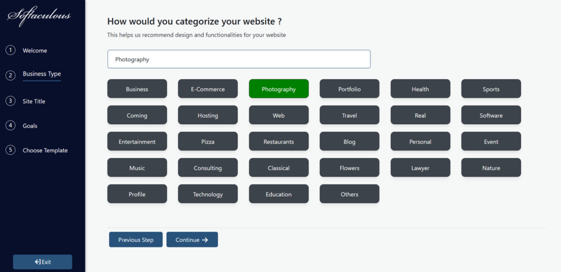This screenshot has height=272, width=561.
Task: Pick the Restaurants category
Action: pos(279,141)
